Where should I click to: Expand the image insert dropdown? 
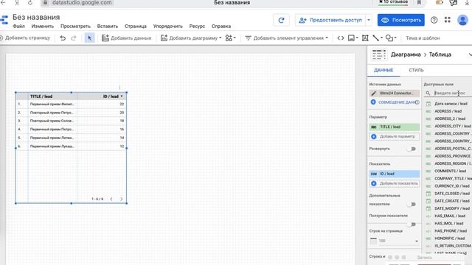pos(357,38)
